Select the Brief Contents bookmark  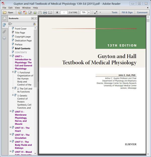23,49
